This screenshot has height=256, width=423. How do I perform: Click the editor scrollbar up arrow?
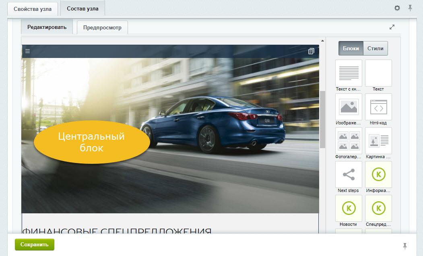[x=322, y=41]
